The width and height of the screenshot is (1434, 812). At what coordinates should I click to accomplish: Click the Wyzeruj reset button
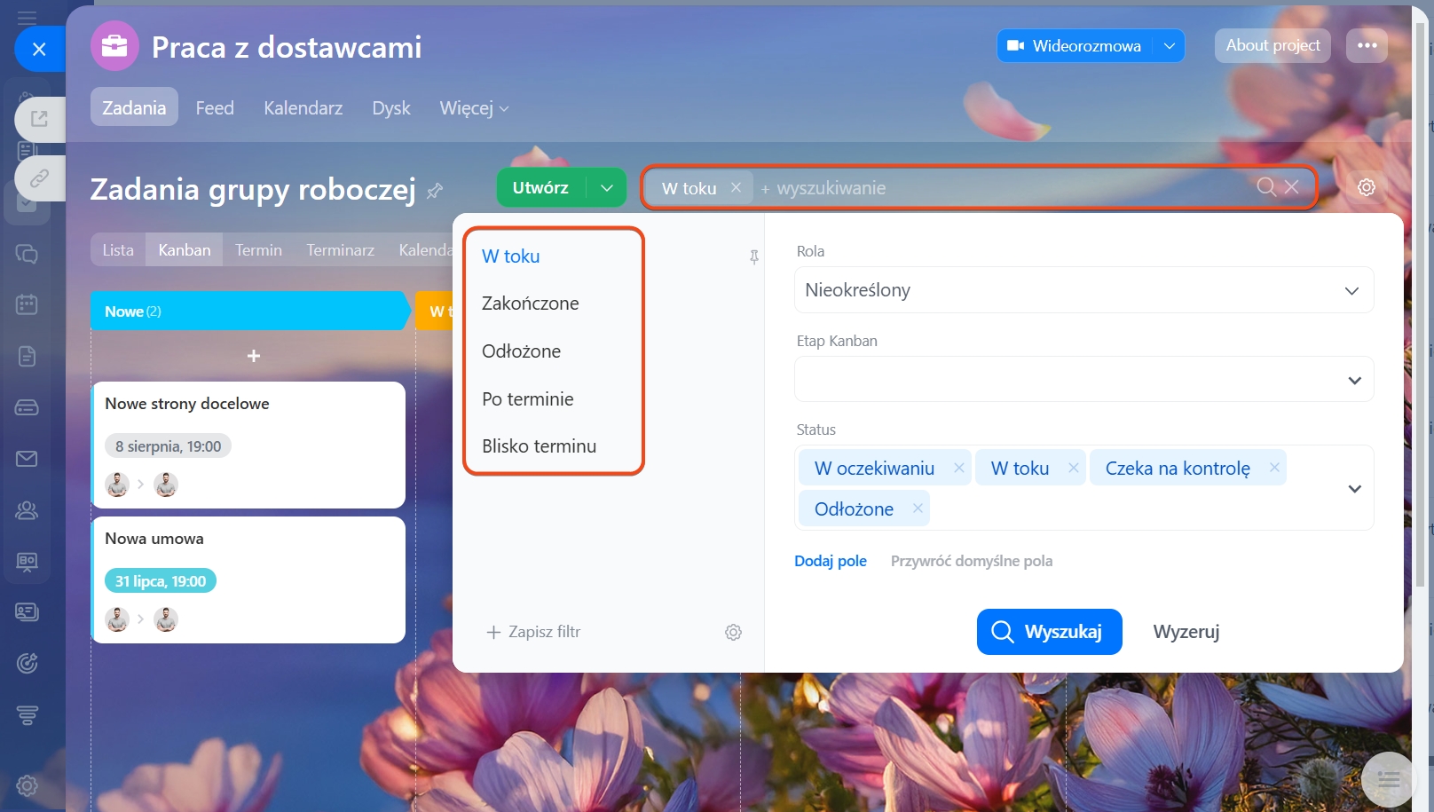tap(1186, 632)
